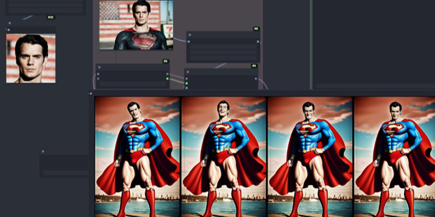Collapse node #5 using its title dot
The image size is (435, 217).
point(99,67)
